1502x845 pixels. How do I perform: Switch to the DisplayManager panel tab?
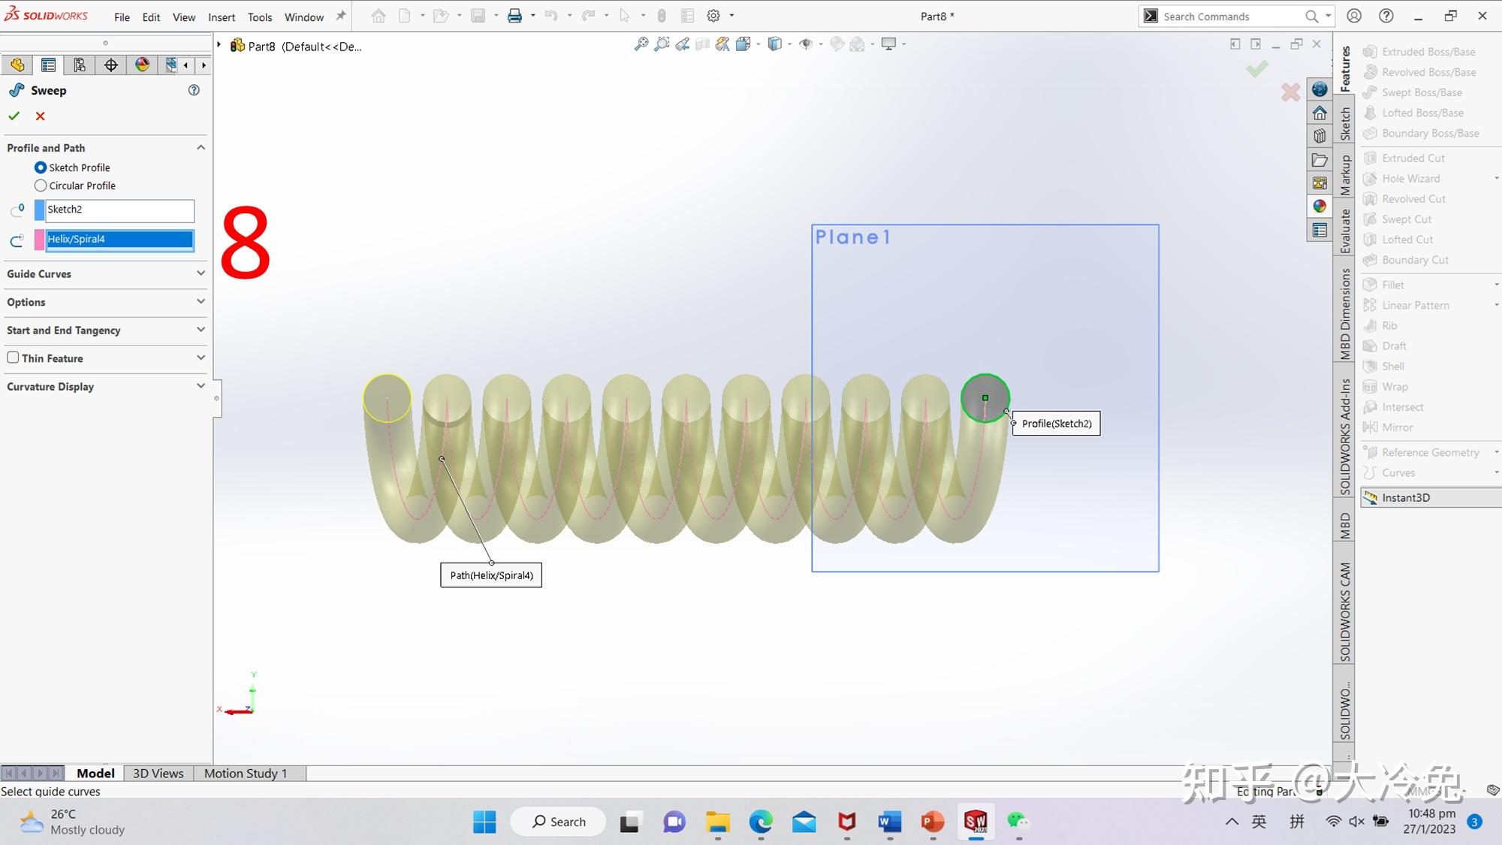coord(142,65)
